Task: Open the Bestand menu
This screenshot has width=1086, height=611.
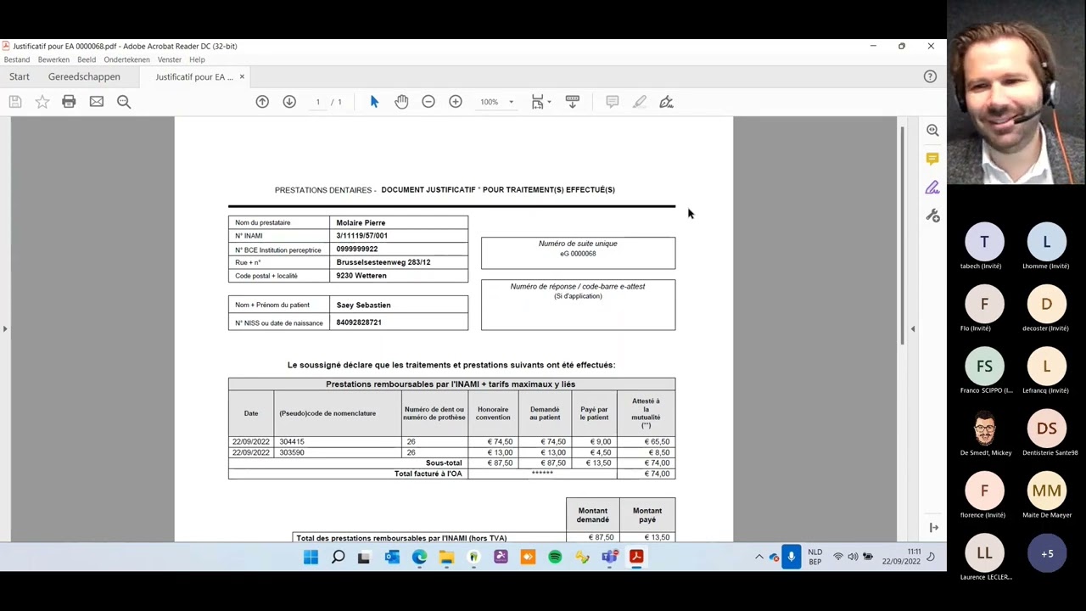Action: [17, 59]
